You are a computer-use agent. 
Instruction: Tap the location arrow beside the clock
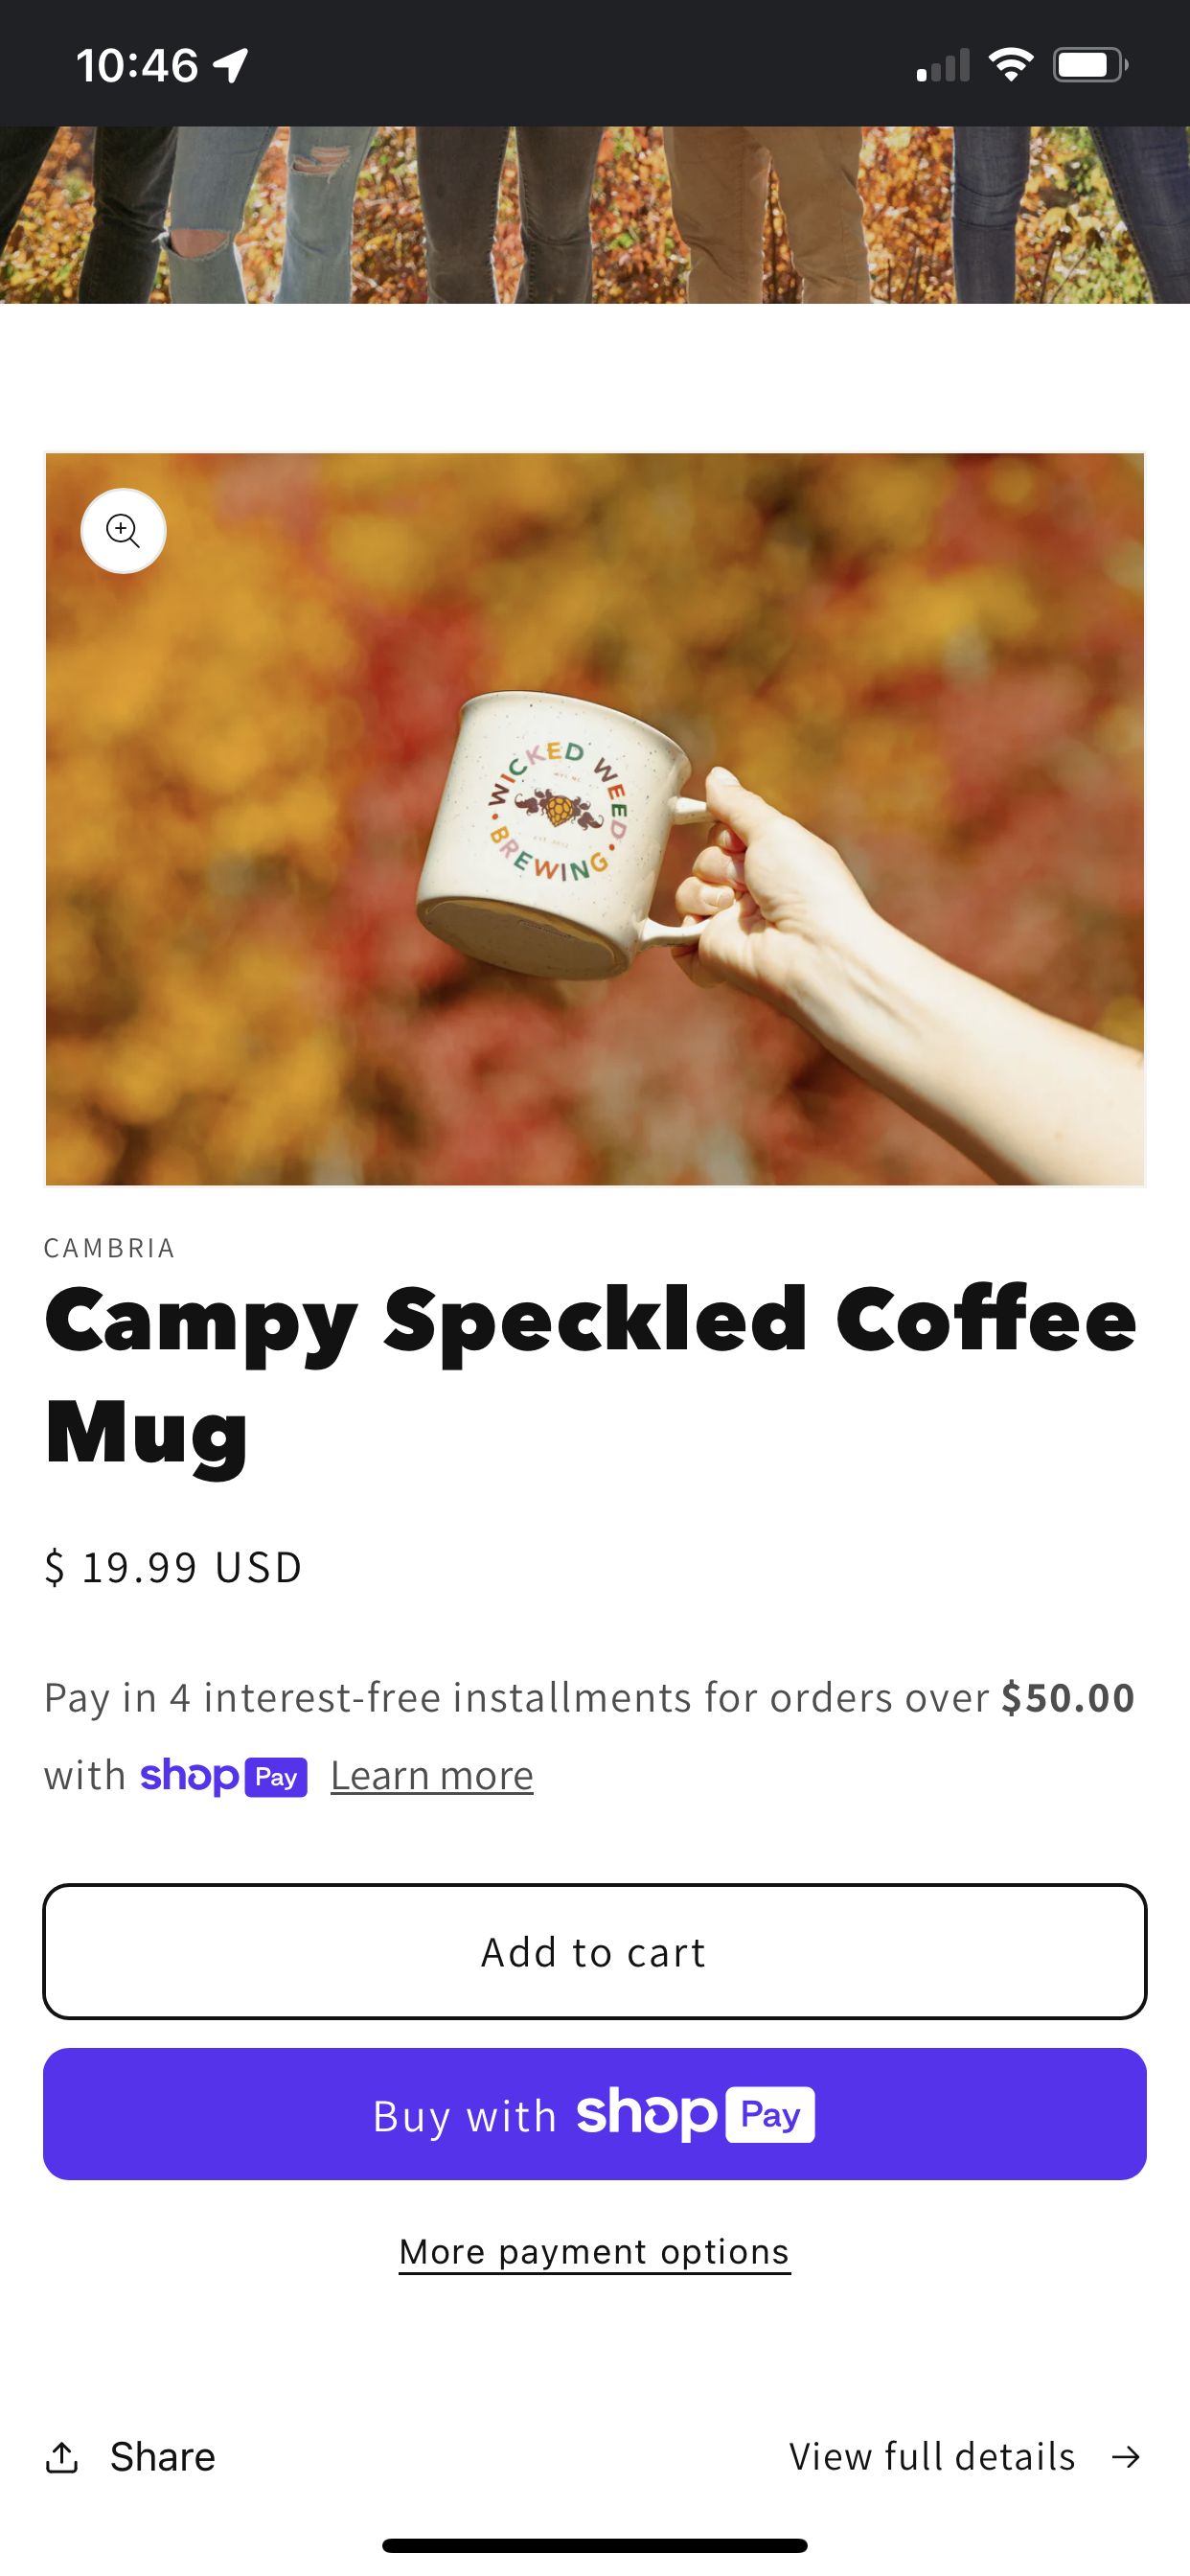(231, 66)
